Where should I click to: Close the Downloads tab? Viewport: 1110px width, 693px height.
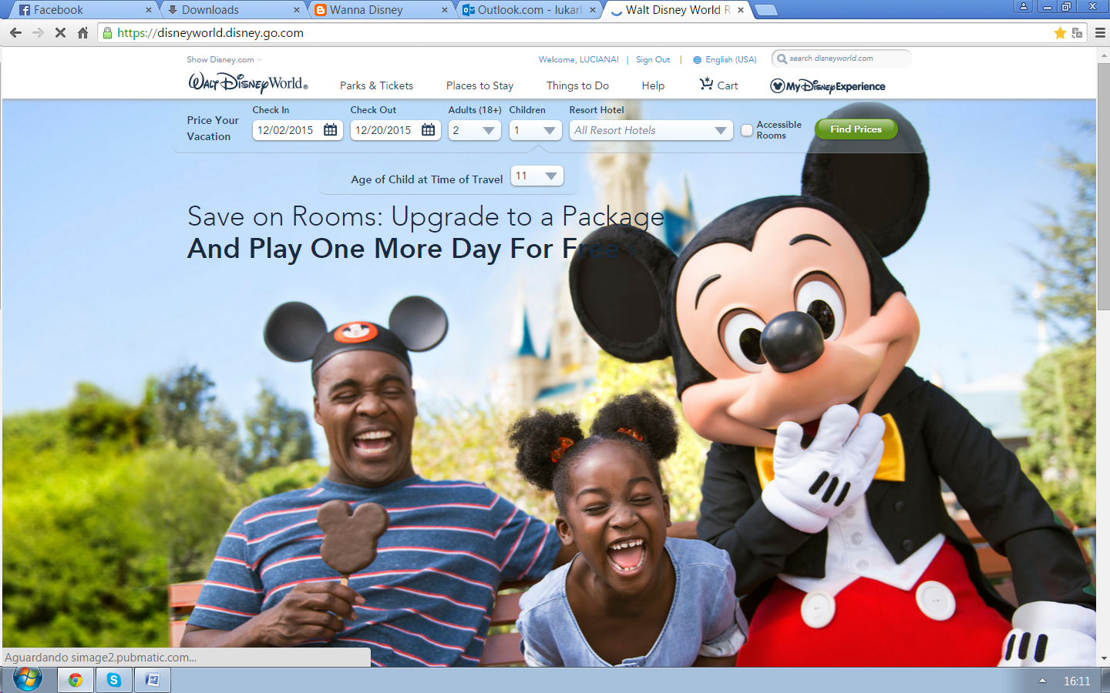pos(297,10)
